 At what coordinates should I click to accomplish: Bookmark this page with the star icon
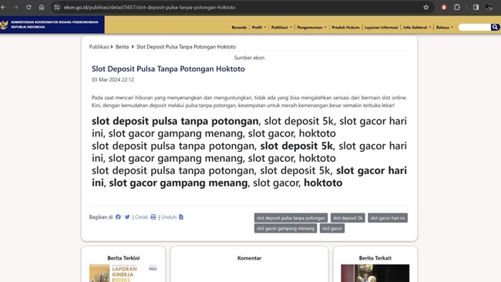tap(426, 7)
